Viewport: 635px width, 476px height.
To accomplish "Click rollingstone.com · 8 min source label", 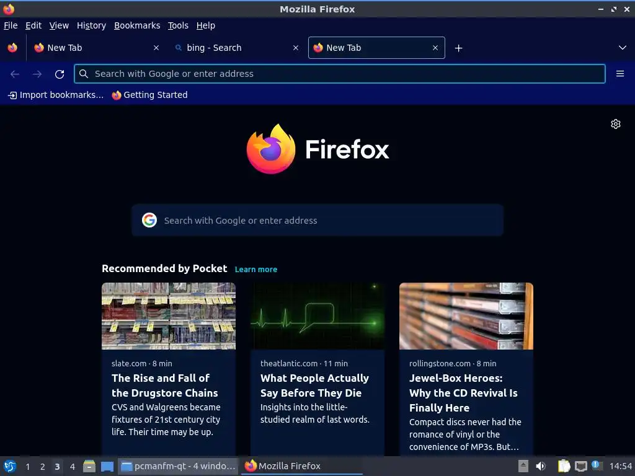I will [453, 363].
